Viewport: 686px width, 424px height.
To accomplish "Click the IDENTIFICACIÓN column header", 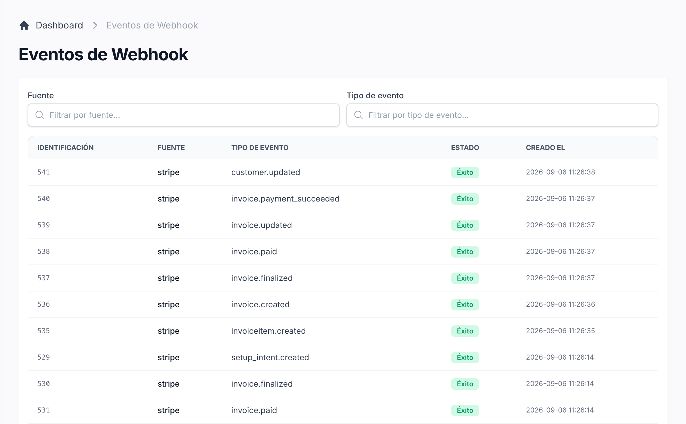I will tap(66, 147).
